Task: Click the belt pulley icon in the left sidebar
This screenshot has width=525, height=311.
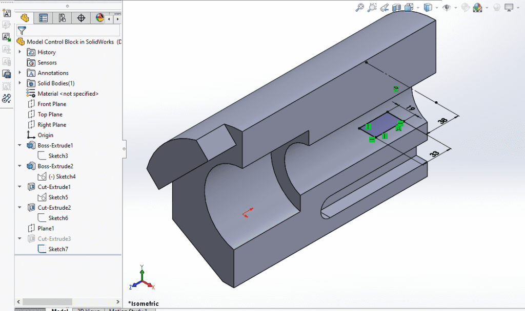Action: 6,98
